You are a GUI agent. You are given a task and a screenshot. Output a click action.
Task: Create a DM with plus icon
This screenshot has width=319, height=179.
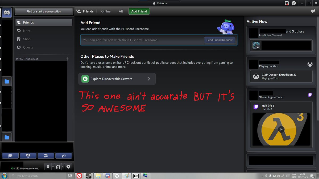pos(68,59)
